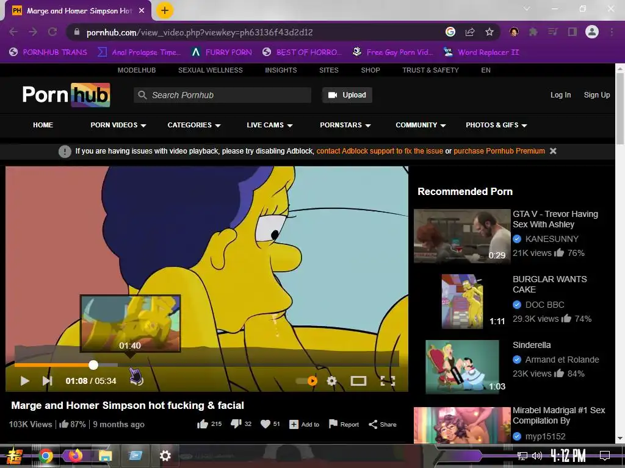625x468 pixels.
Task: Dismiss the Adblock notice banner
Action: pos(553,151)
